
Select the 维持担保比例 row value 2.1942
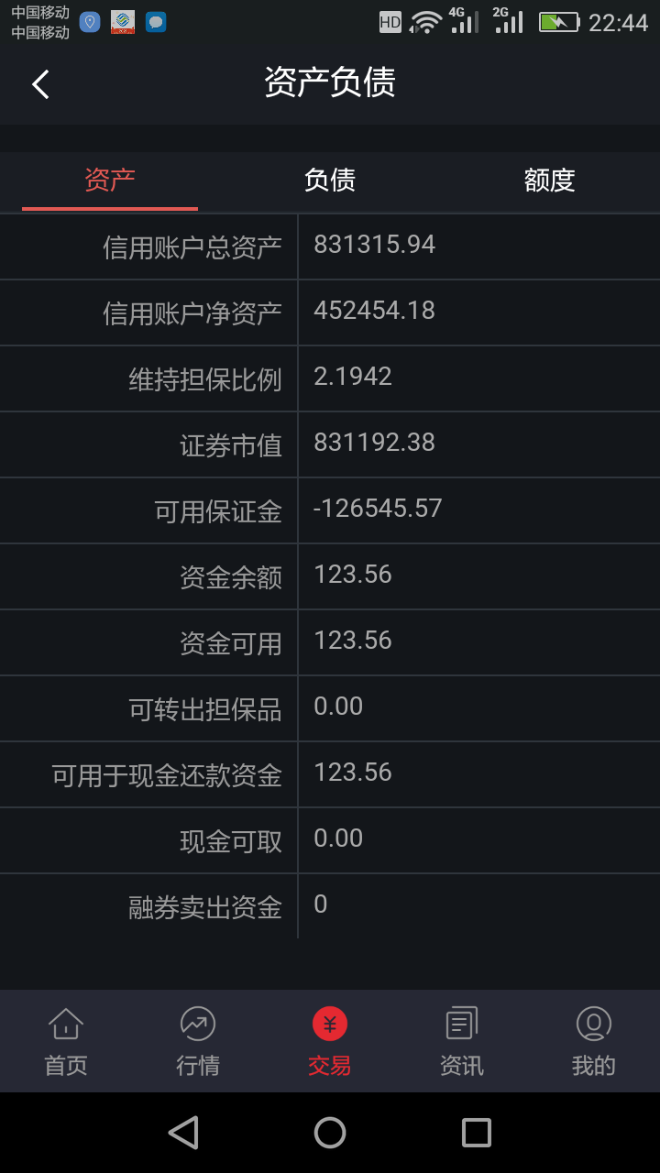[353, 377]
